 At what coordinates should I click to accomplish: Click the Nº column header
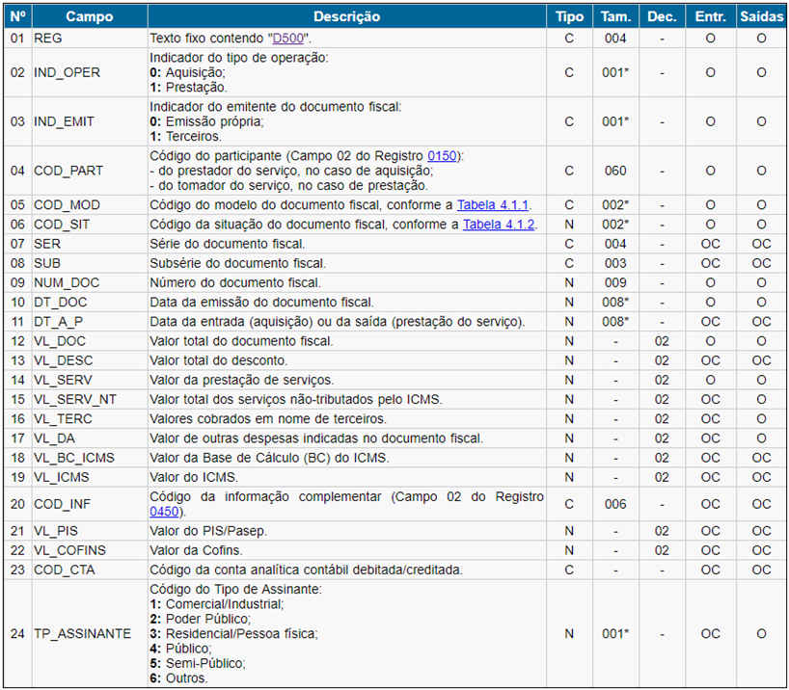tap(17, 16)
